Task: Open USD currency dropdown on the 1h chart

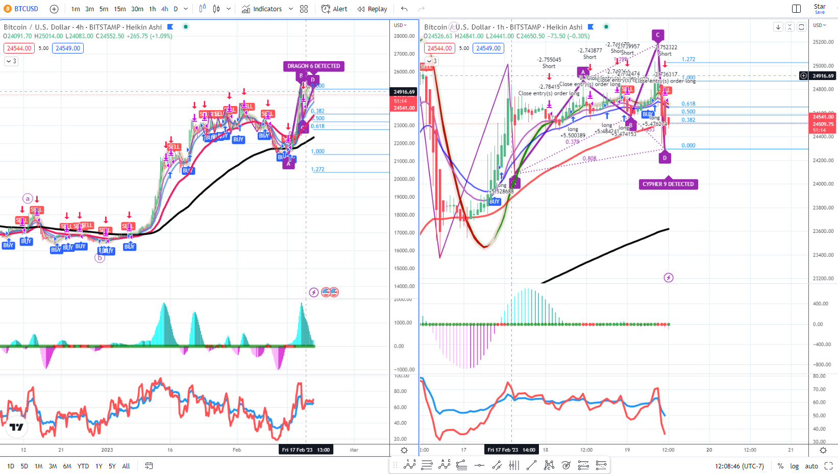Action: [x=820, y=25]
